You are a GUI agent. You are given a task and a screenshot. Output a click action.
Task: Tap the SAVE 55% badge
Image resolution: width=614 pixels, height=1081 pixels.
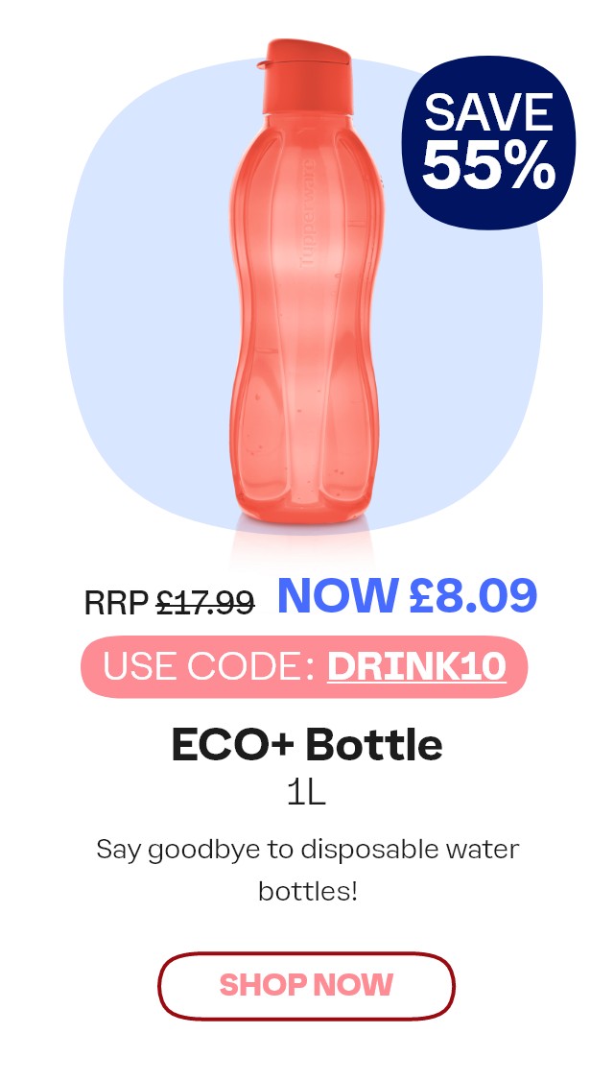coord(488,141)
